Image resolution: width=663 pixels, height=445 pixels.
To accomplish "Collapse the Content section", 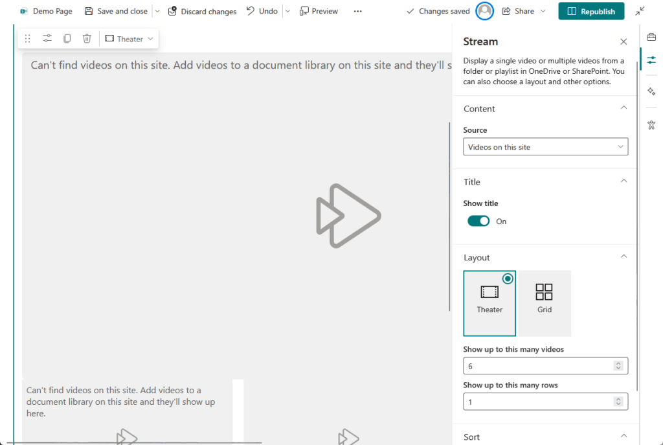I will point(624,108).
